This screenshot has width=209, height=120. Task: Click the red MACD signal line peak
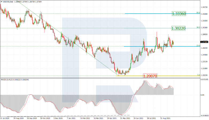tap(146, 81)
